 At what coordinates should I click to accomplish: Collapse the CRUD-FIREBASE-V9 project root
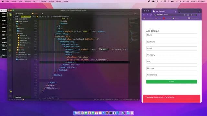pyautogui.click(x=21, y=19)
